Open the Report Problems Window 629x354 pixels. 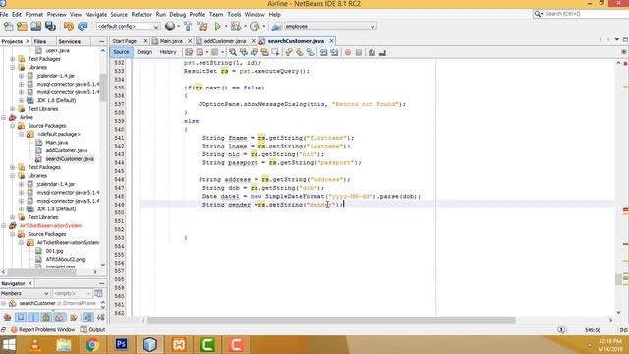click(43, 330)
